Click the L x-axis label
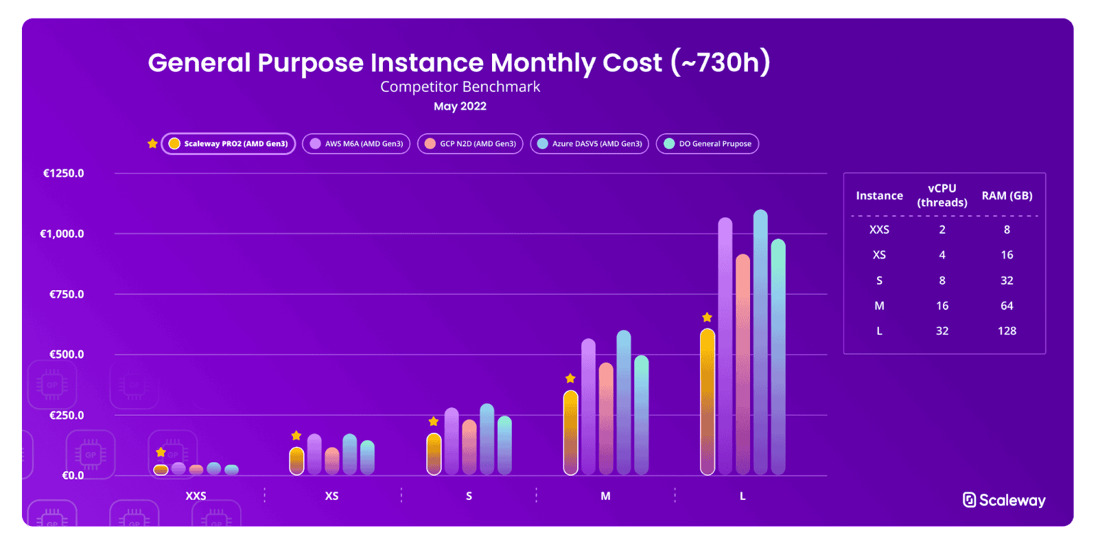This screenshot has width=1098, height=550. point(743,496)
